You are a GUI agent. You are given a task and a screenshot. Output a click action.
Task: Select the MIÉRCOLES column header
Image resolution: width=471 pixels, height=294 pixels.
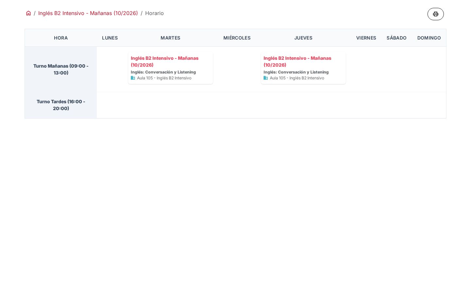tap(237, 38)
